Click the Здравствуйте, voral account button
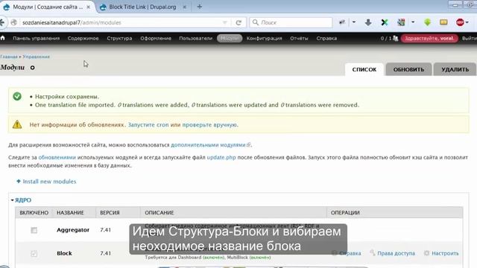This screenshot has height=268, width=477. pyautogui.click(x=429, y=38)
